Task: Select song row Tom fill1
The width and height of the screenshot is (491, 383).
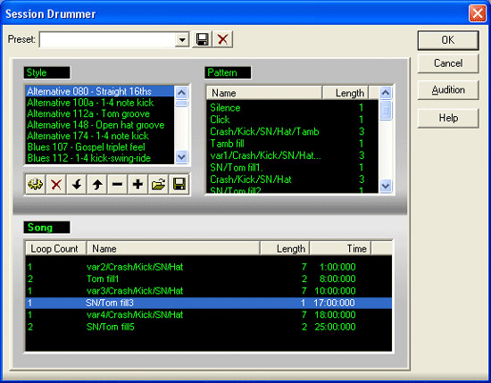Action: click(x=209, y=279)
